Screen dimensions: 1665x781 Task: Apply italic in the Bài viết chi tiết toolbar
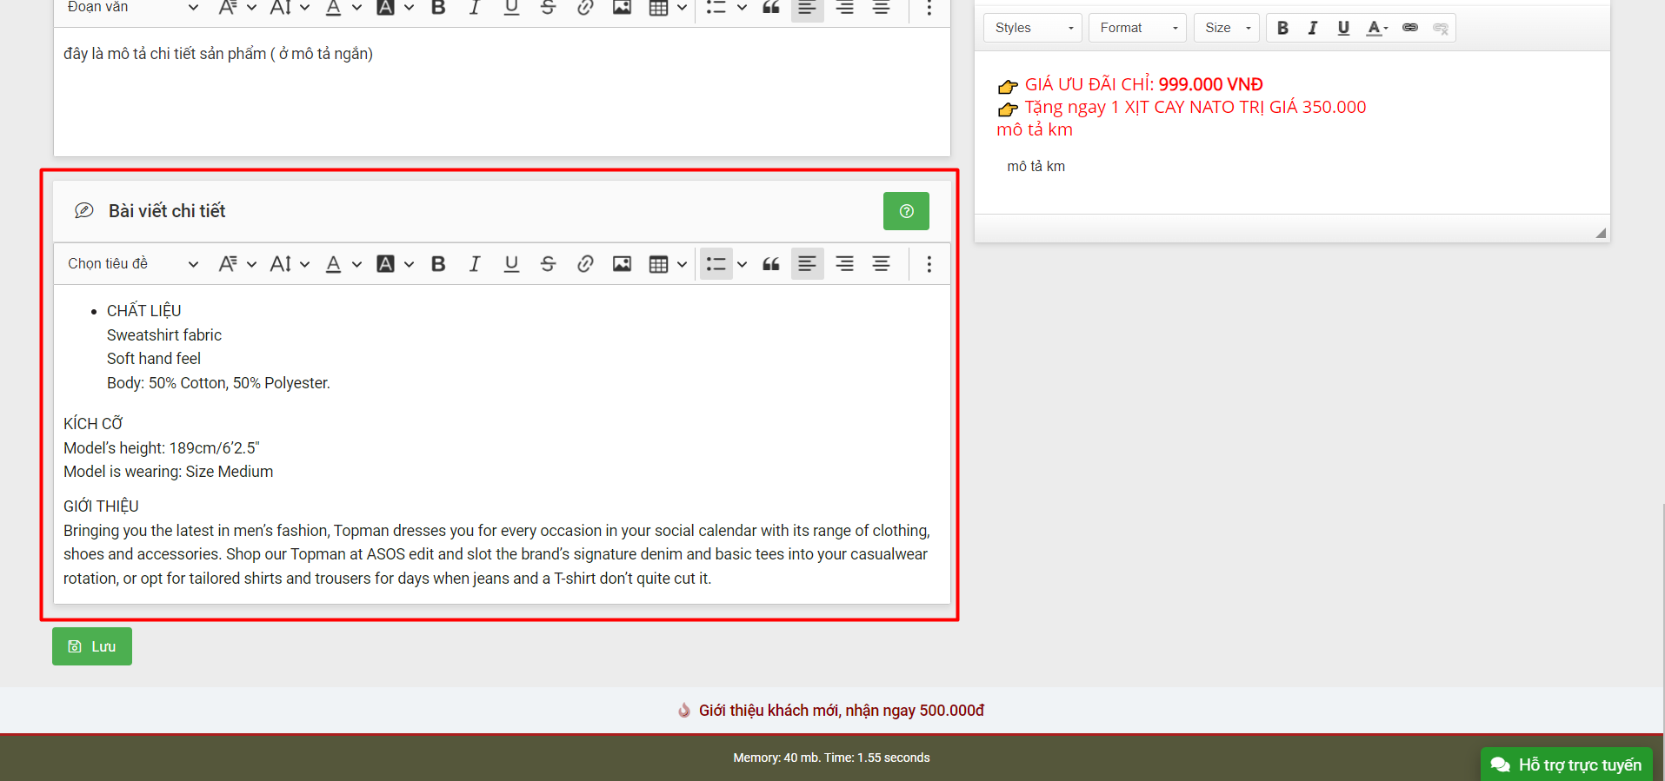(x=475, y=264)
